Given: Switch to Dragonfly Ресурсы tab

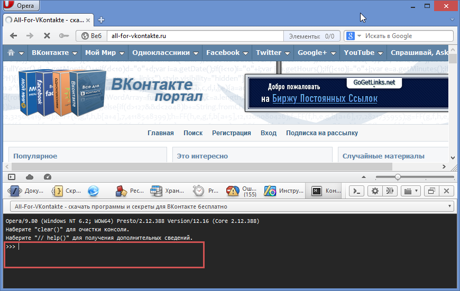Looking at the screenshot, I should [129, 191].
